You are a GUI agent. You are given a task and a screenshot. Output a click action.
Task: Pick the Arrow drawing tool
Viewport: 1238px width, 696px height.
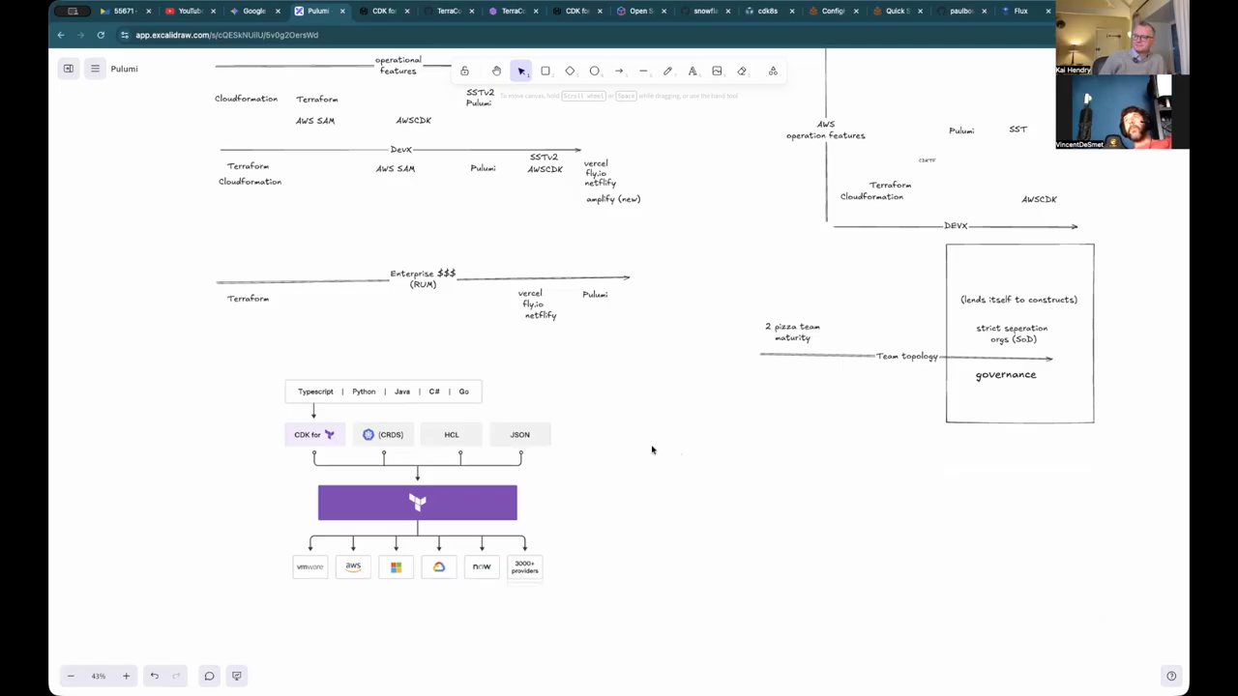pos(619,71)
